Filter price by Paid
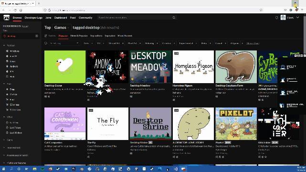Screen dimensions: 306x172 [x=12, y=99]
